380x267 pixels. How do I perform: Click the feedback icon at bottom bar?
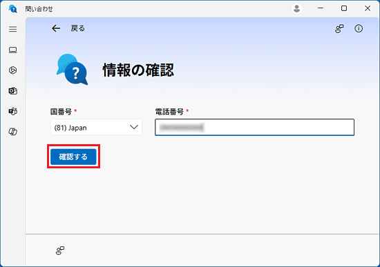click(x=60, y=250)
